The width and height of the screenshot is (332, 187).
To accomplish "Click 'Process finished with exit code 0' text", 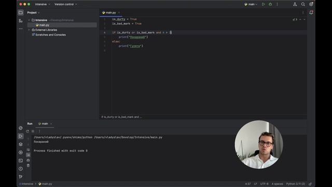I will point(61,151).
